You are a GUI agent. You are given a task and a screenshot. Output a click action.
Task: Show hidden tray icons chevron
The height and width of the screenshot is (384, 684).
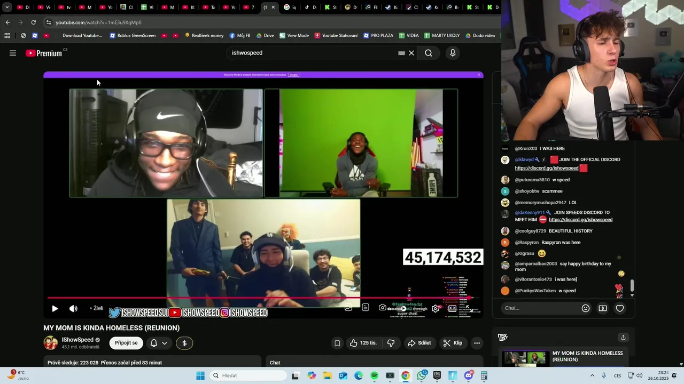tap(592, 375)
